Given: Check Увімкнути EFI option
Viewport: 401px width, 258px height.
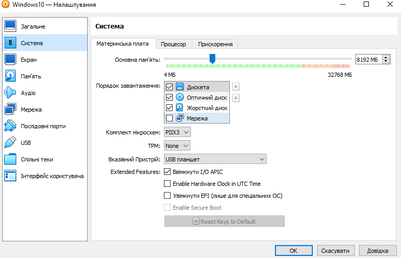Looking at the screenshot, I should click(x=167, y=196).
